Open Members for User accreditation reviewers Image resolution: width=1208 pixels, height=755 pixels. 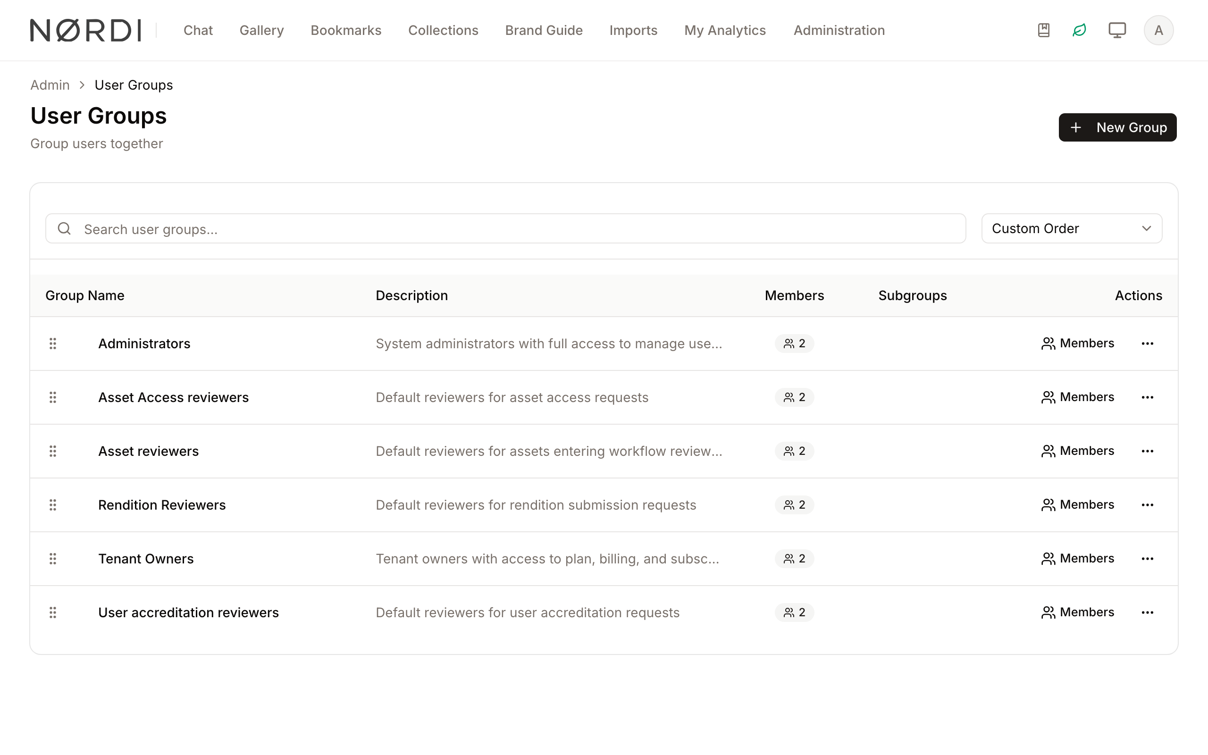[1078, 612]
